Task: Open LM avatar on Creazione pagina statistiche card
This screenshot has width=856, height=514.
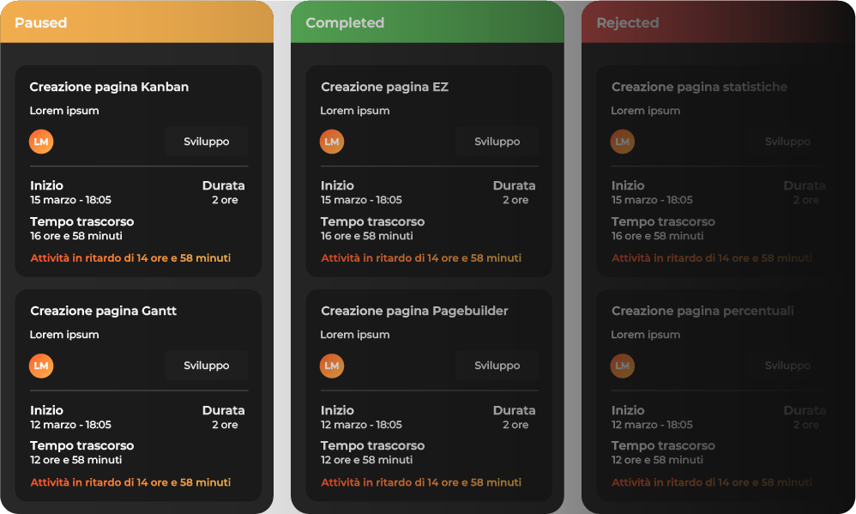Action: pyautogui.click(x=623, y=142)
